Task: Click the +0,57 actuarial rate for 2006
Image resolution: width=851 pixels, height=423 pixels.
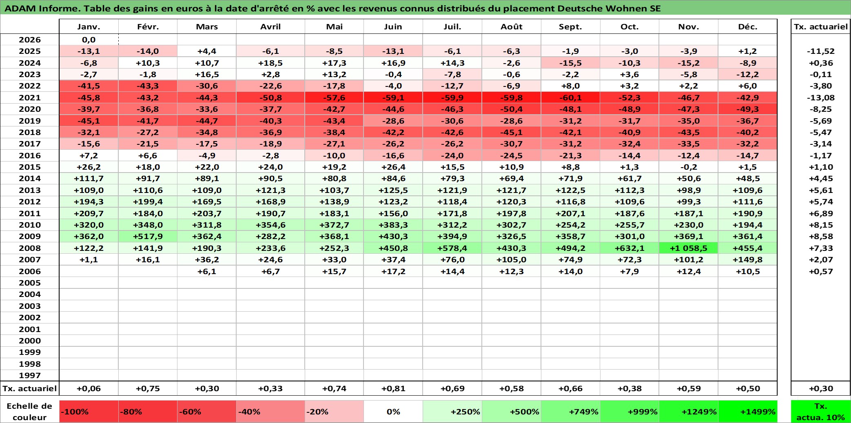Action: pos(821,271)
